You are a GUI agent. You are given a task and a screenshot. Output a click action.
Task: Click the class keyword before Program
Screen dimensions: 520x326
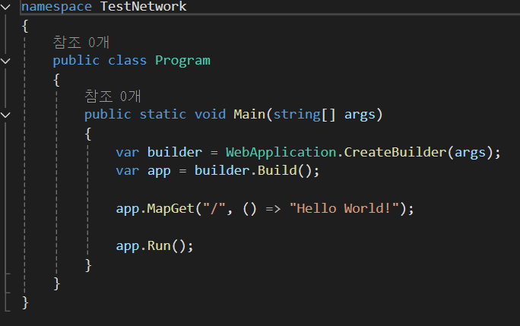point(128,61)
